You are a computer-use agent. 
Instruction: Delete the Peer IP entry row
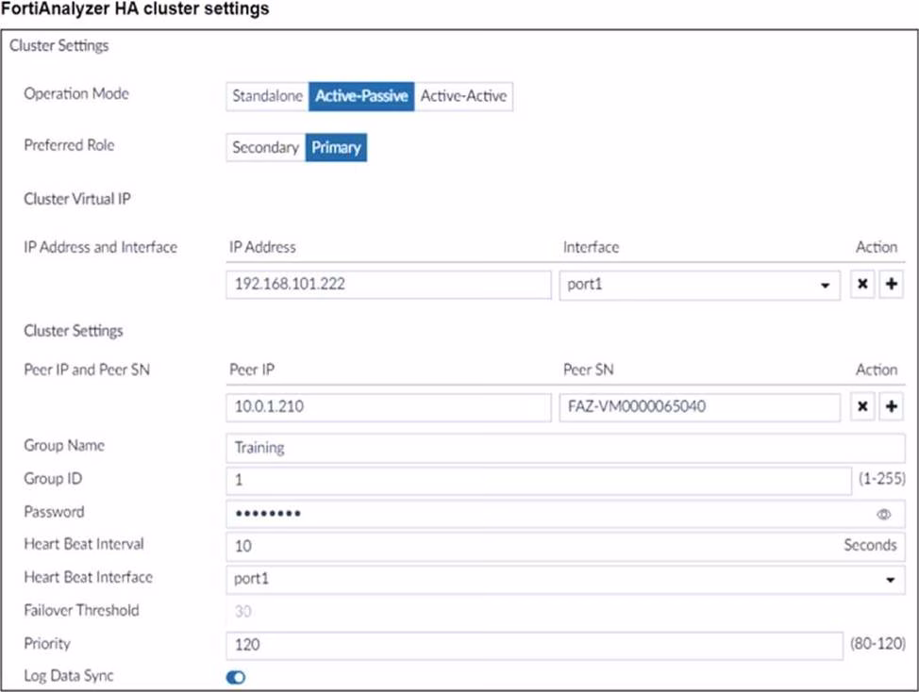click(x=862, y=407)
